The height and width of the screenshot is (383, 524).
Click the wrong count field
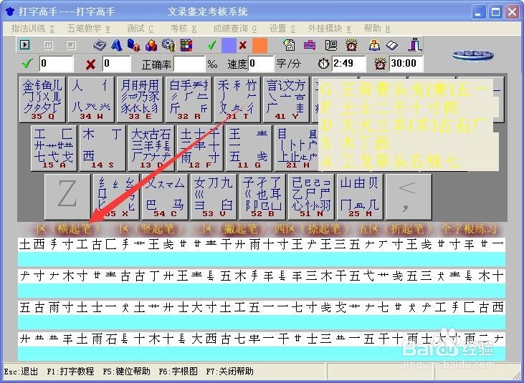click(116, 64)
